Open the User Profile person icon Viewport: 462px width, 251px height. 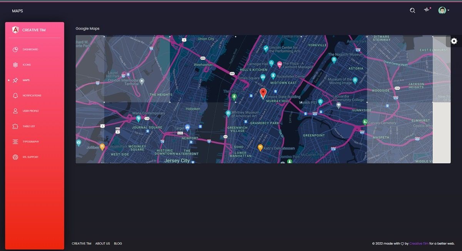(x=15, y=111)
